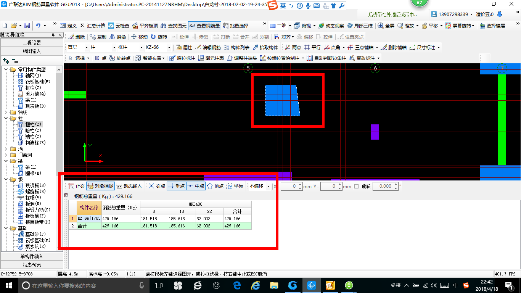Viewport: 521px width, 293px height.
Task: Toggle 动态输入 dynamic input
Action: pyautogui.click(x=129, y=186)
